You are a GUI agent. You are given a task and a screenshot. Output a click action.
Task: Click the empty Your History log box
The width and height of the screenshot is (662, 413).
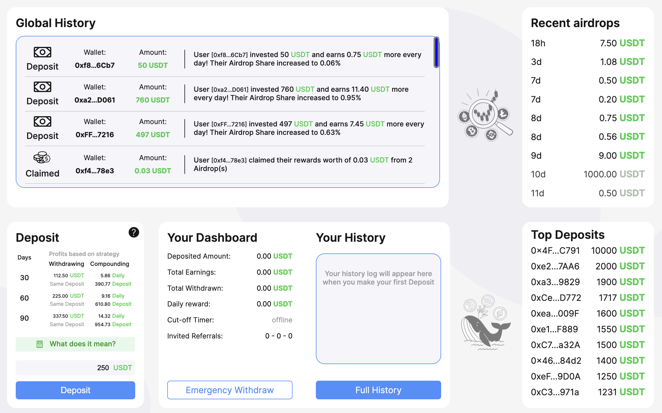click(378, 309)
